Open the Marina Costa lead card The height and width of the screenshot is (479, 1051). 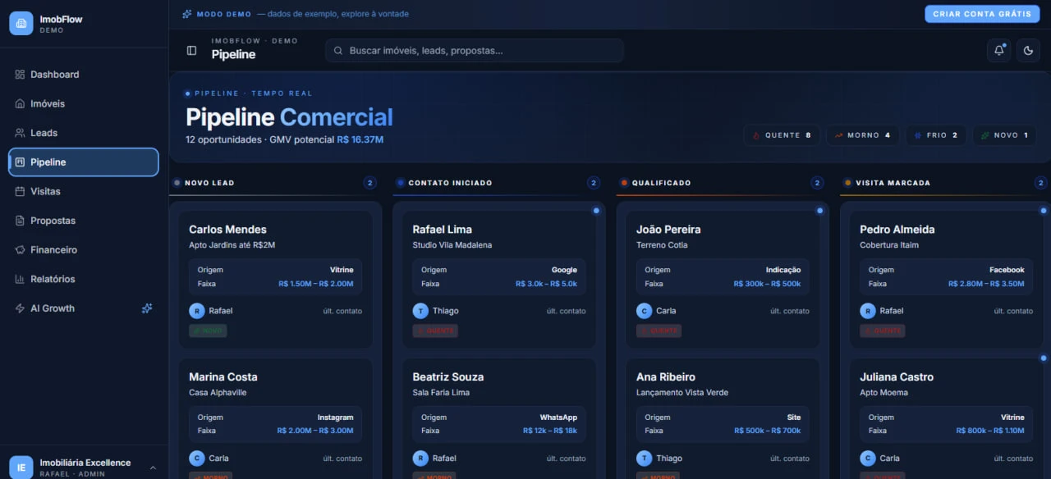coord(276,418)
